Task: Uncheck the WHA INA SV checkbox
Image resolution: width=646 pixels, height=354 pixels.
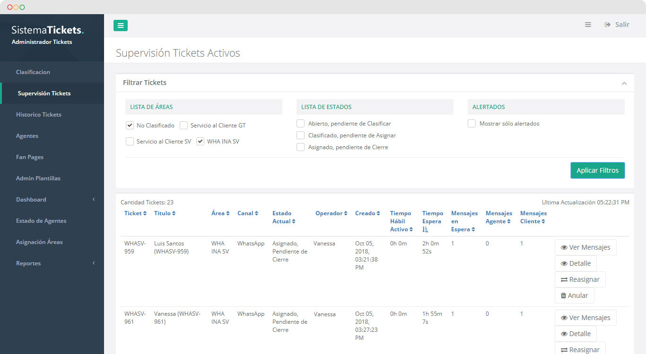Action: (200, 141)
